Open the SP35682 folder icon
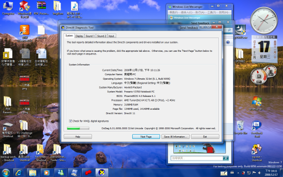The height and width of the screenshot is (177, 283). 240,55
